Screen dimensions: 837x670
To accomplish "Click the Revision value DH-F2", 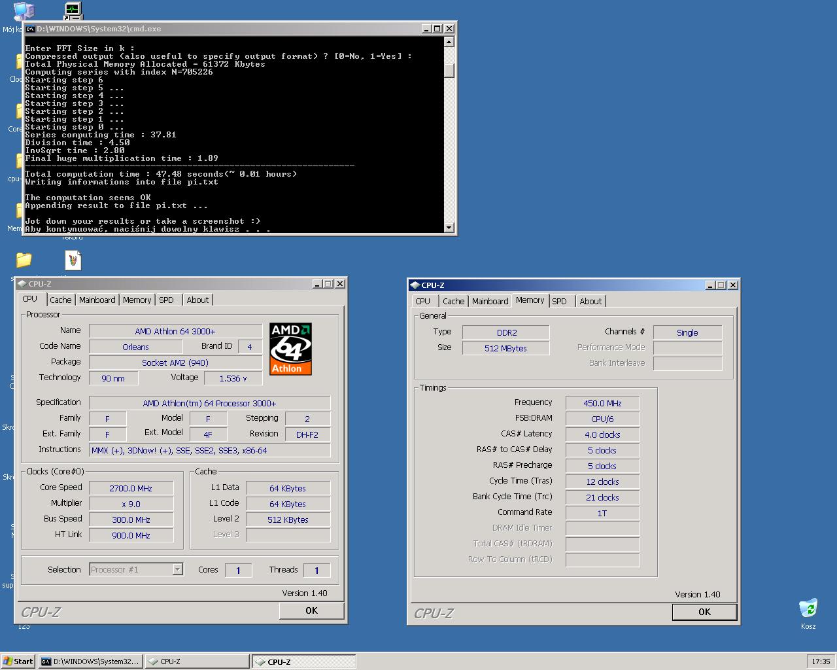I will (x=307, y=434).
